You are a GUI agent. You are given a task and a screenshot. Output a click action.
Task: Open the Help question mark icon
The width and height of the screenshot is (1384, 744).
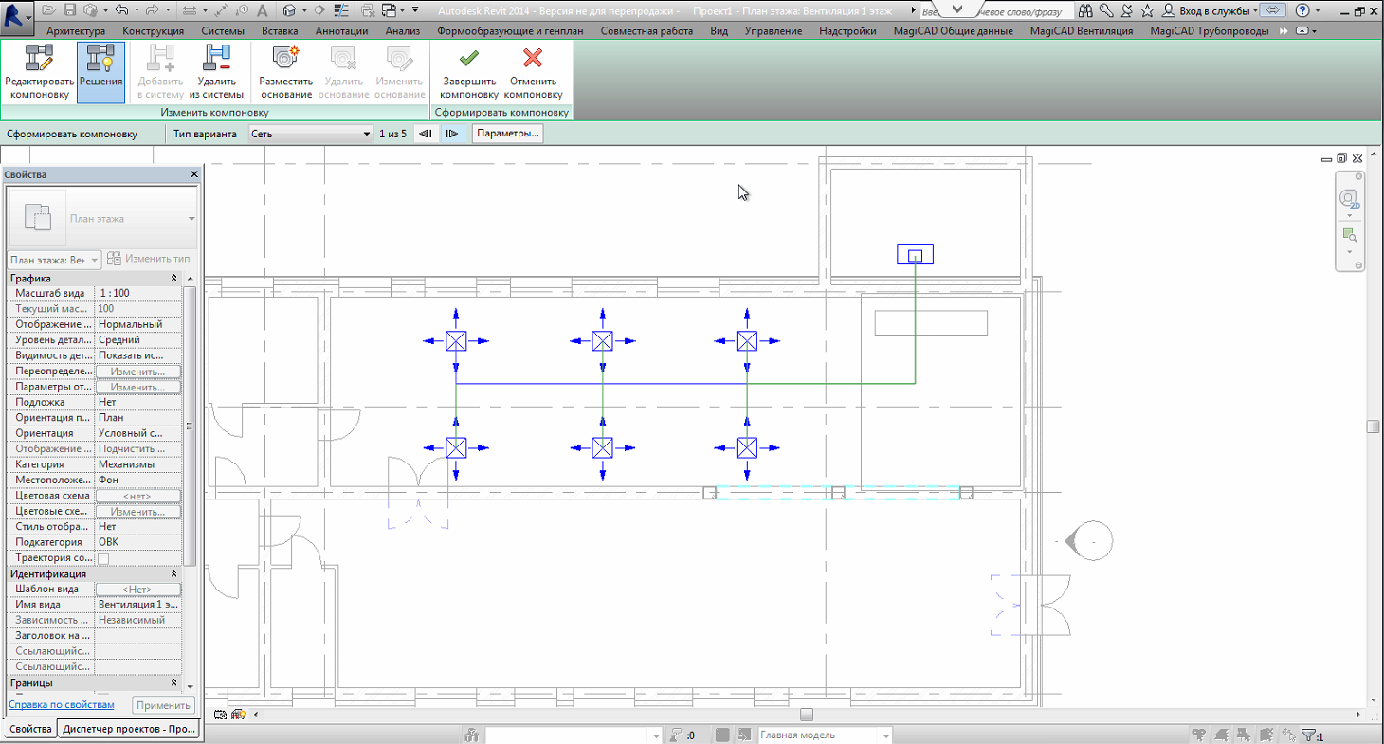point(1302,10)
